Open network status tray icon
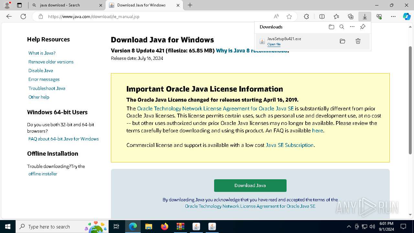This screenshot has height=233, width=414. [365, 227]
